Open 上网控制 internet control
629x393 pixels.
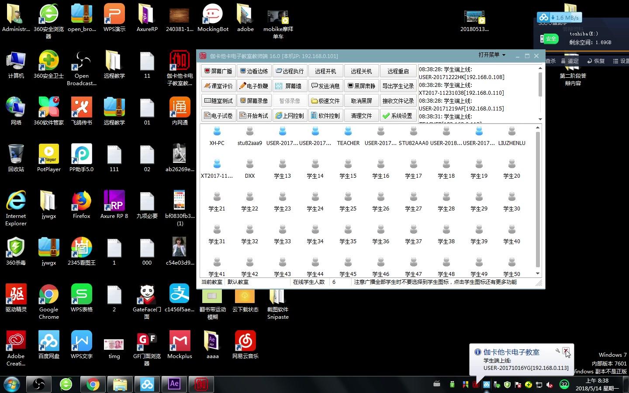290,116
